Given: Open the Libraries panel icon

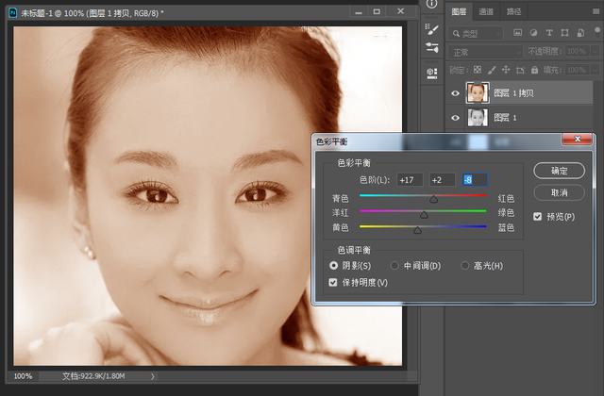Looking at the screenshot, I should tap(432, 74).
